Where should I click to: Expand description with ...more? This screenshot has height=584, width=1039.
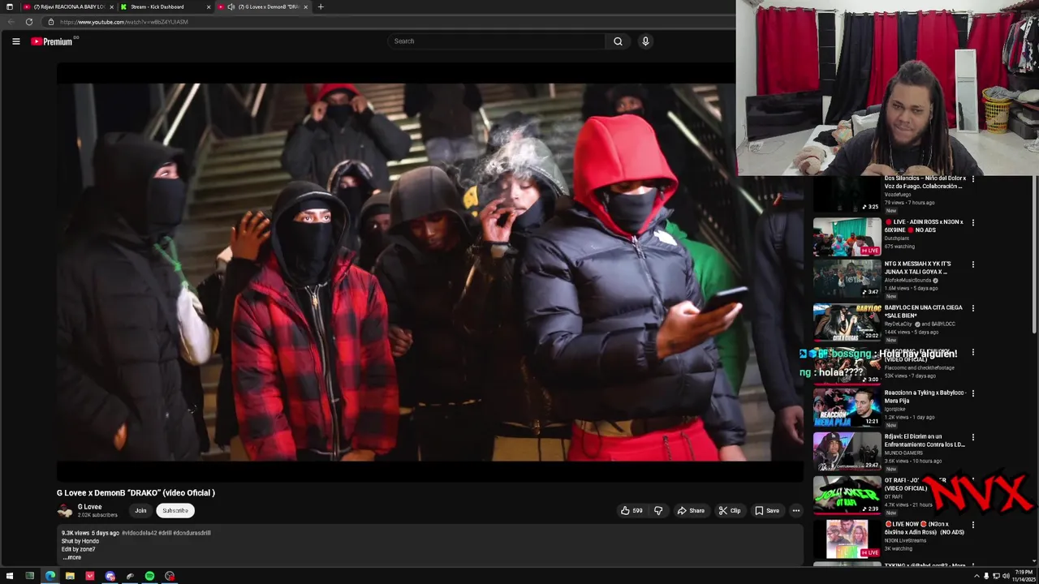72,557
